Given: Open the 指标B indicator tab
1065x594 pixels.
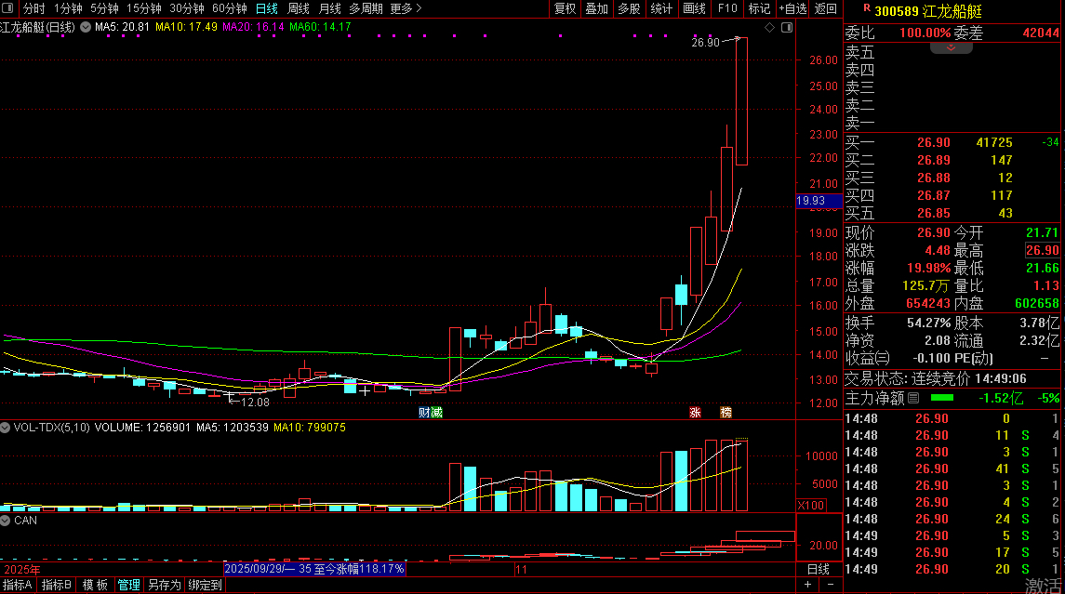Looking at the screenshot, I should click(57, 586).
